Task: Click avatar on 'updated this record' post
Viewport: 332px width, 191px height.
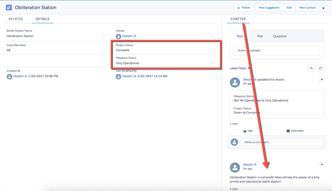Action: [x=235, y=83]
